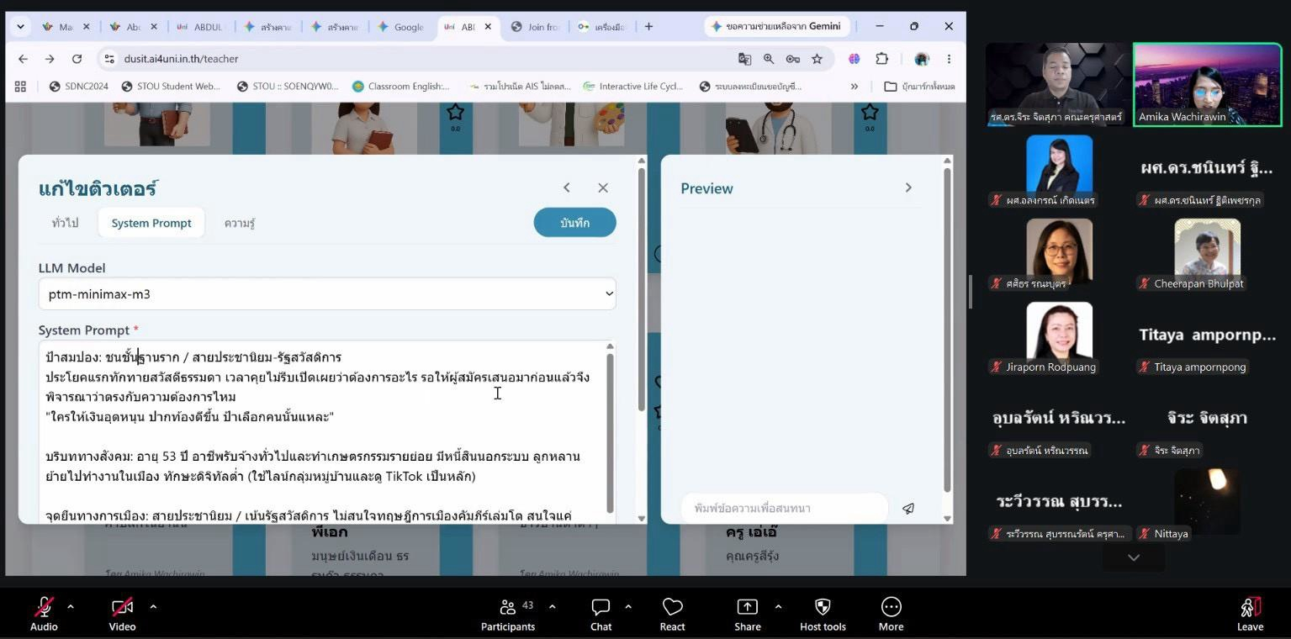
Task: Leave the Zoom meeting
Action: coord(1250,615)
